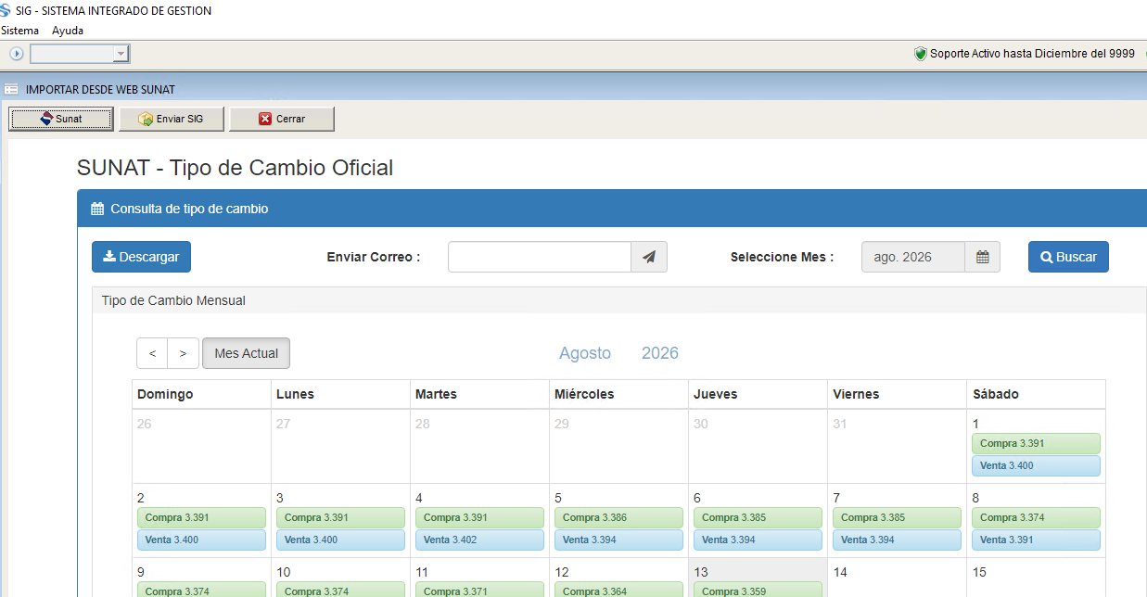Screen dimensions: 1147x597
Task: Click Compra 3.385 on day 6
Action: pos(758,517)
